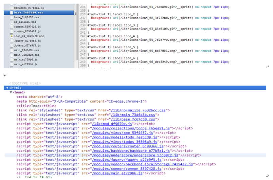Click line number 248 in gutter
The height and width of the screenshot is (180, 273).
pyautogui.click(x=83, y=58)
